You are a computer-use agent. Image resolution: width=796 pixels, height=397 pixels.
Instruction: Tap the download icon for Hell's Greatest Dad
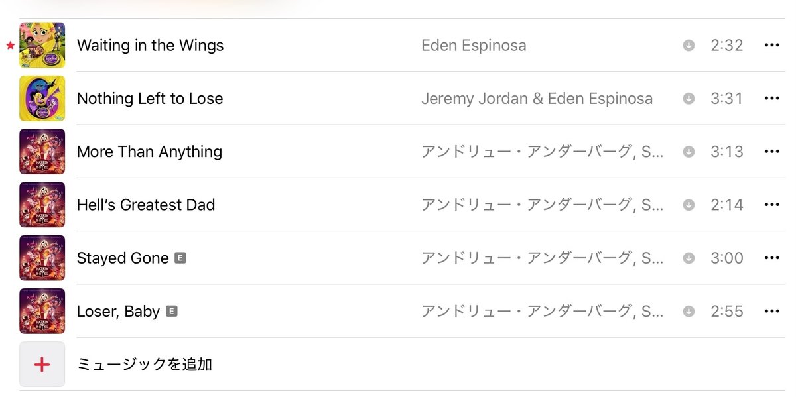[689, 205]
